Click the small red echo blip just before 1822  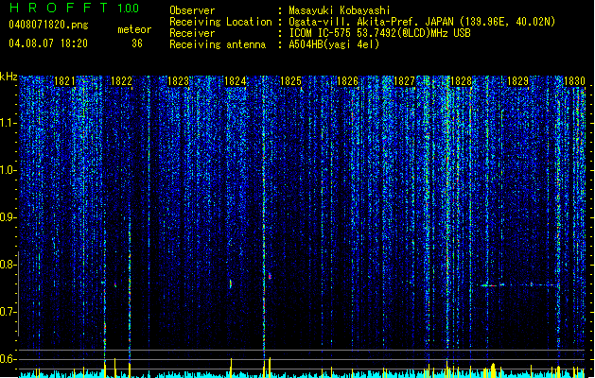tap(115, 284)
